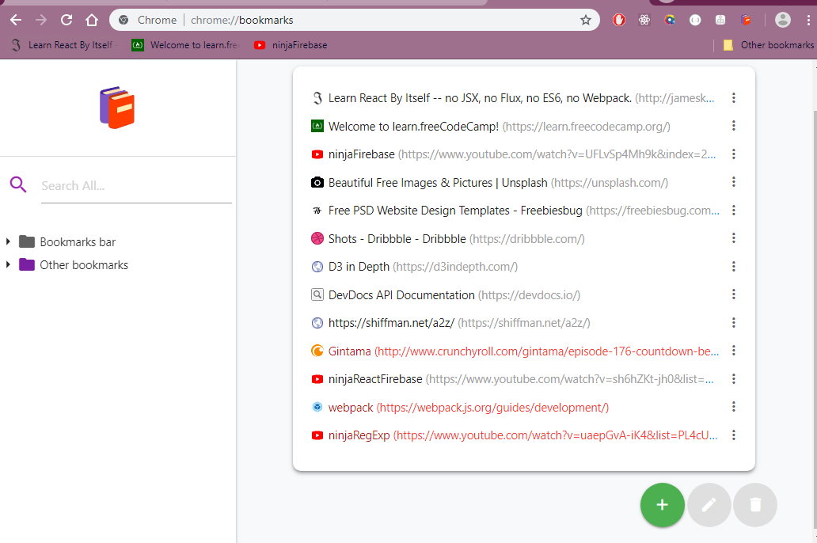Click the books logo in sidebar
This screenshot has height=543, width=817.
coord(117,108)
